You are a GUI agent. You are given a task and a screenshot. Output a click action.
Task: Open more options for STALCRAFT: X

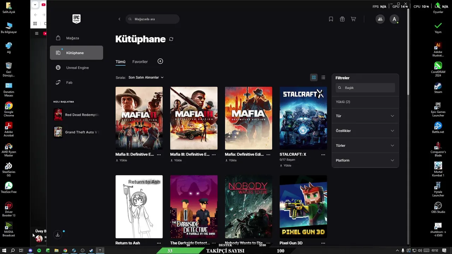click(323, 155)
